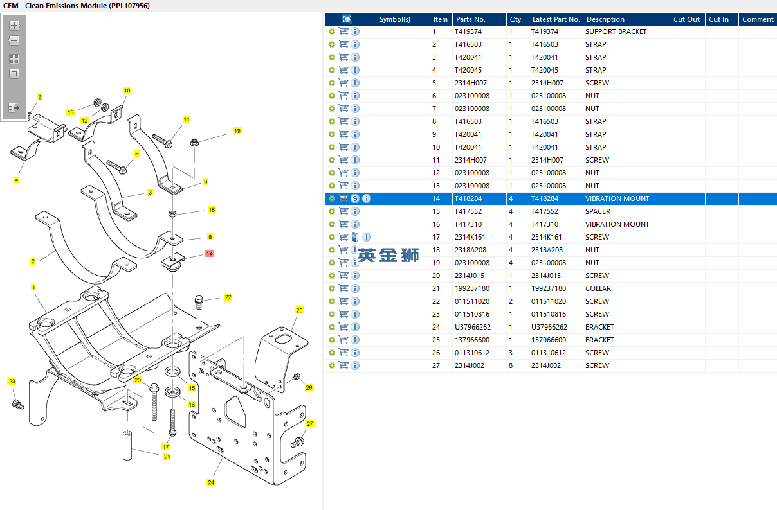Viewport: 777px width, 510px height.
Task: Click the search icon in table header
Action: 347,19
